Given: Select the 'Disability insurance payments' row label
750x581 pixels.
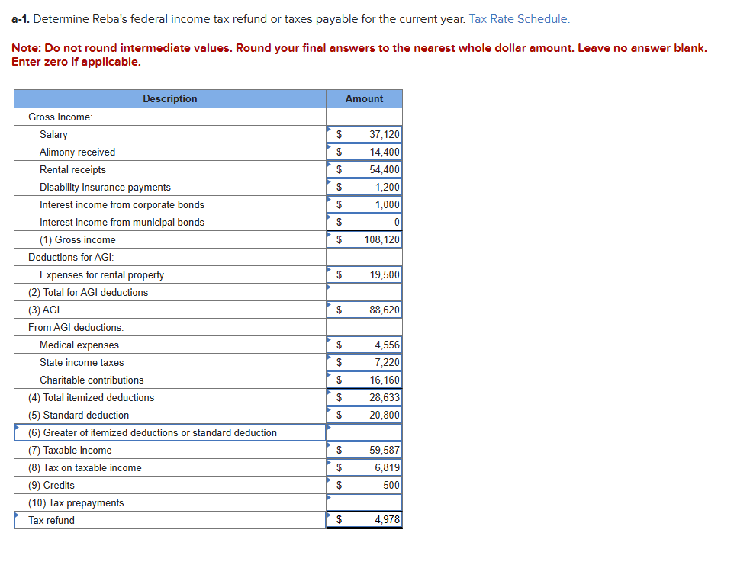Looking at the screenshot, I should (x=105, y=187).
